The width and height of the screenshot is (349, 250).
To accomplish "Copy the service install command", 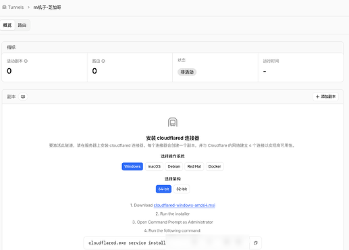I will click(256, 243).
